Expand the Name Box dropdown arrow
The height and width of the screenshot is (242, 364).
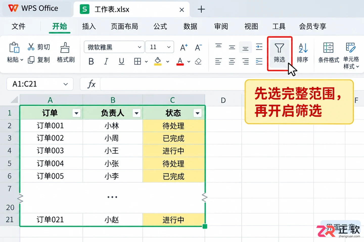[66, 84]
